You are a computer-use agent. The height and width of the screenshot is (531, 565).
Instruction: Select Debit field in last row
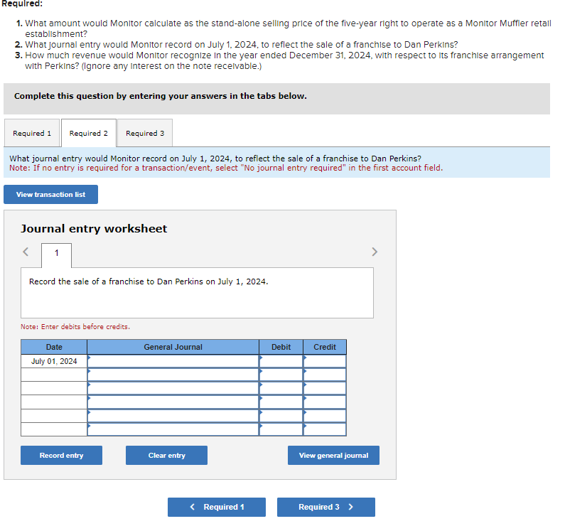281,429
